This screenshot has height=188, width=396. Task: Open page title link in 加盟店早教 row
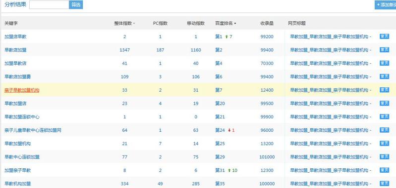[x=331, y=37]
